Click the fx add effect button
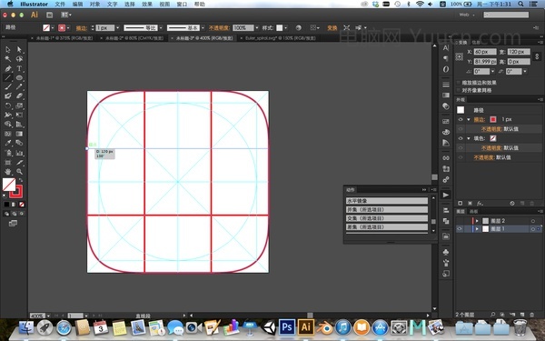 coord(480,203)
